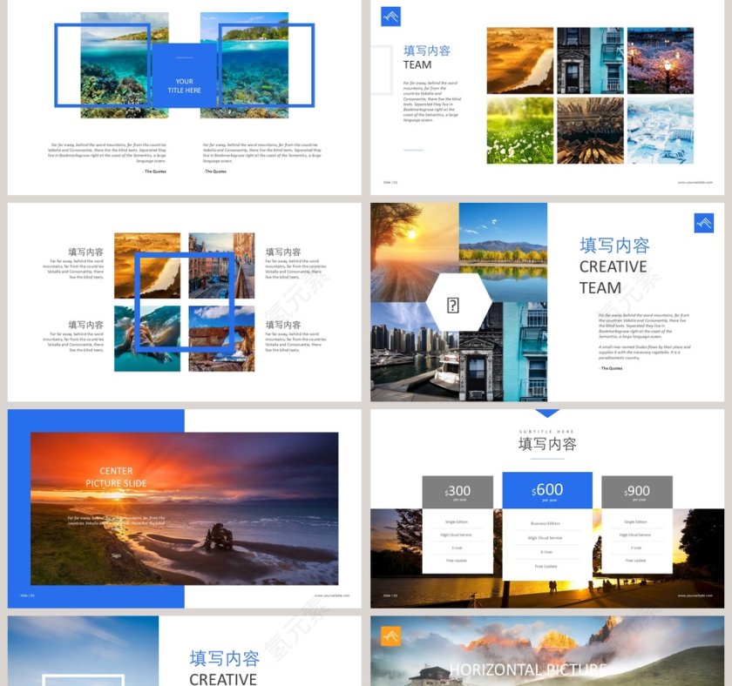Choose the $300 per year price header
This screenshot has width=732, height=686.
click(x=457, y=492)
